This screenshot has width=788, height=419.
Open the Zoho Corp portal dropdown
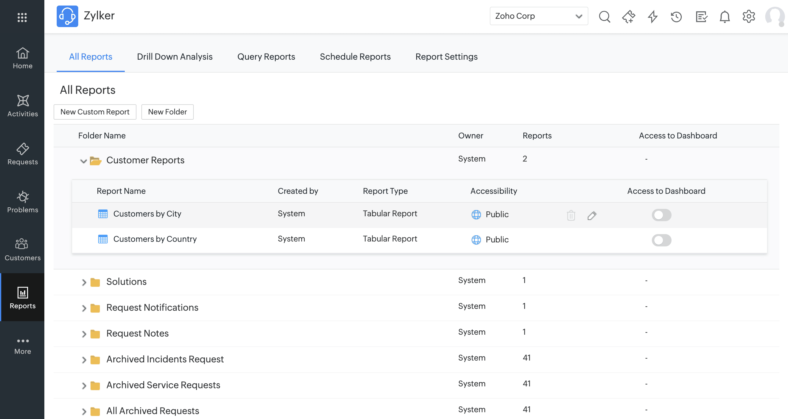[x=538, y=16]
